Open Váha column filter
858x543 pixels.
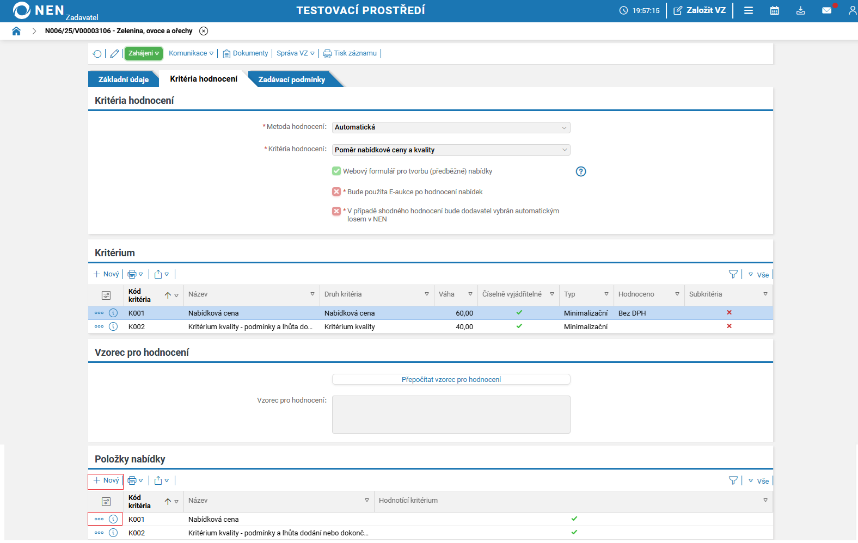click(x=470, y=294)
